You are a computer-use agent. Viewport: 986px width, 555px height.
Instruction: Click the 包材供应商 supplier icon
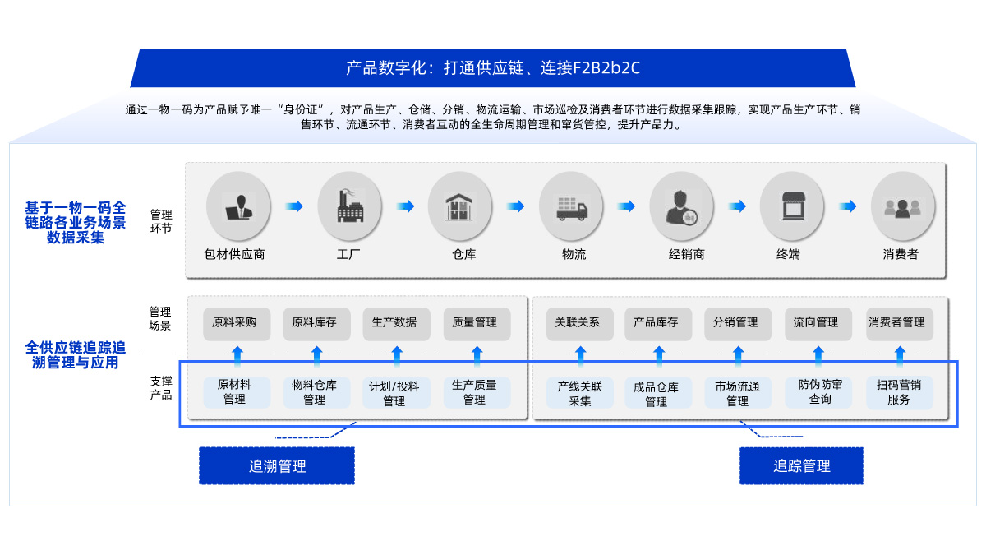(x=238, y=206)
